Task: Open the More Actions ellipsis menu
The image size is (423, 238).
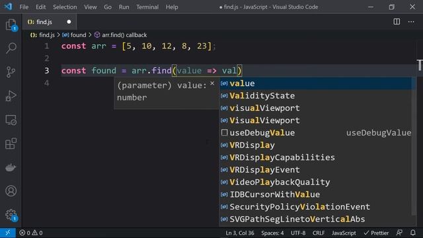Action: tap(411, 22)
